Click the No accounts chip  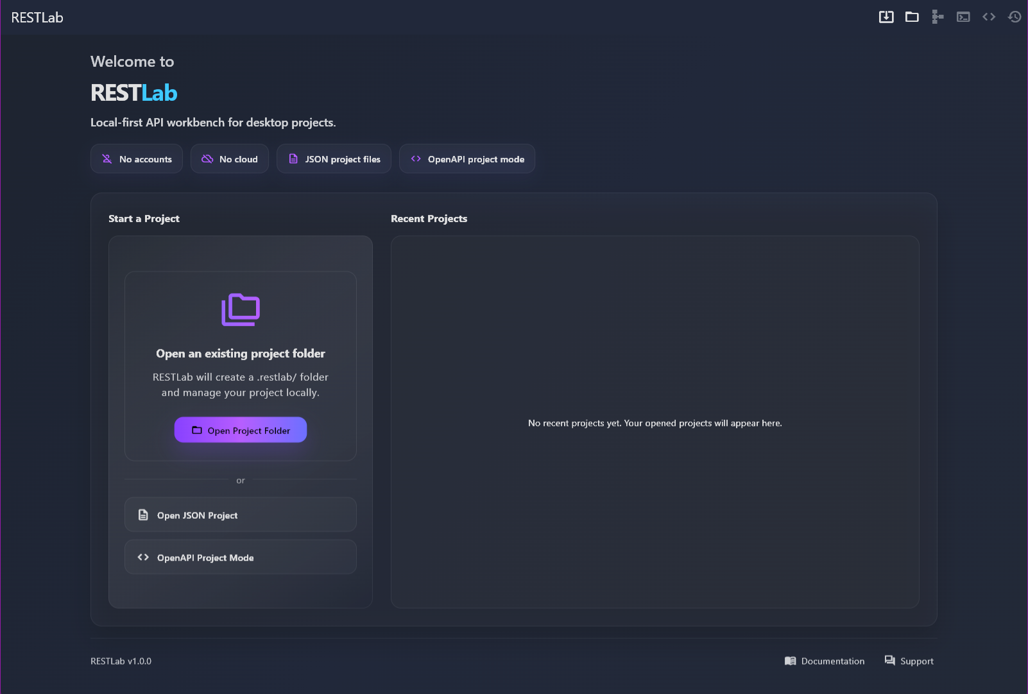coord(137,159)
